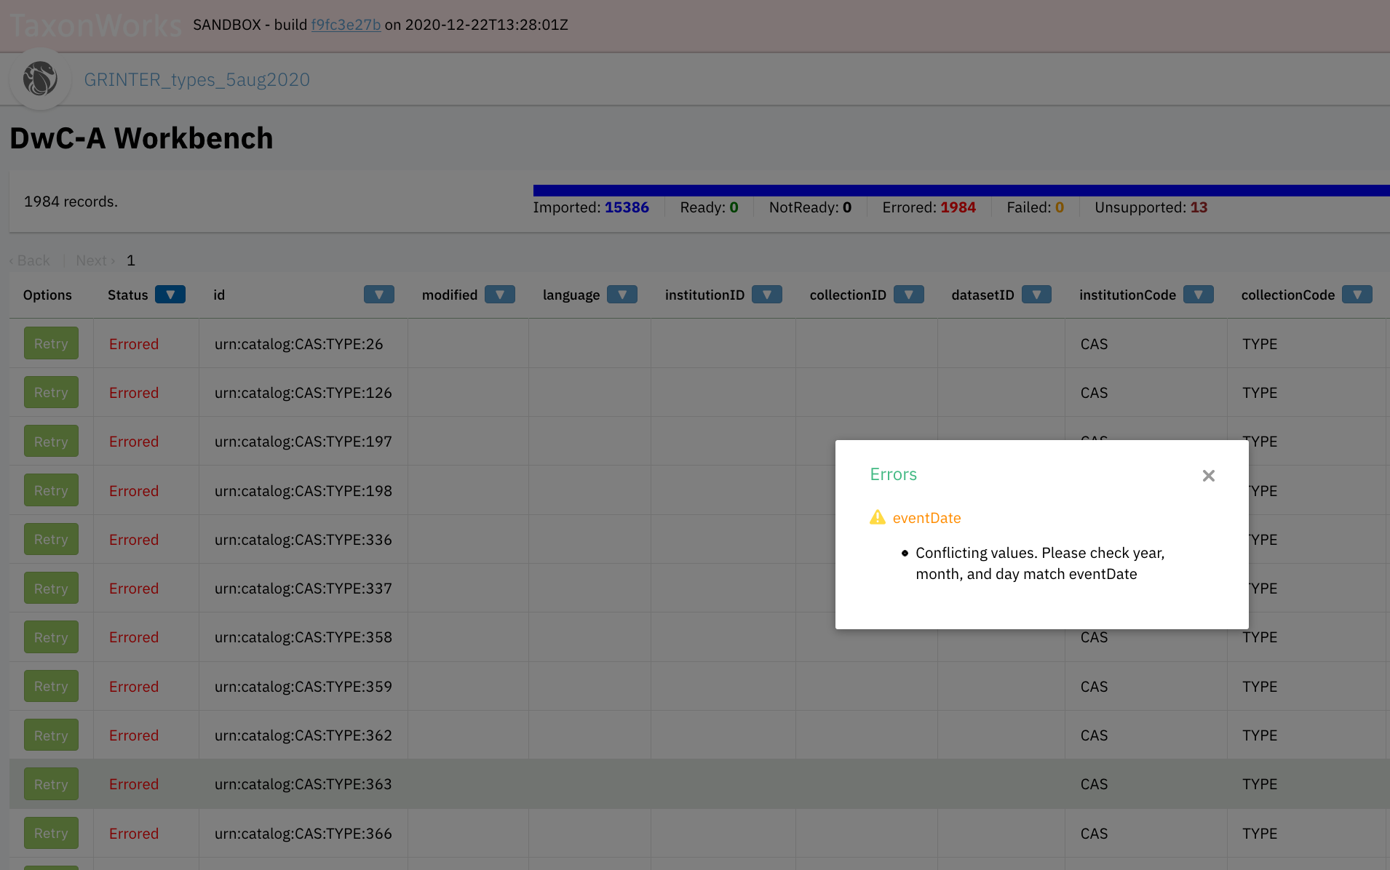Close the Errors popup
The height and width of the screenshot is (870, 1390).
pos(1209,476)
